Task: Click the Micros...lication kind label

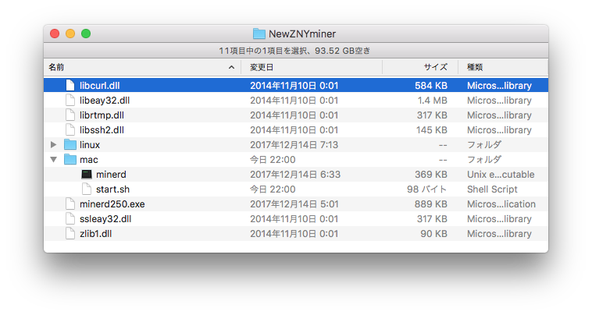Action: 501,204
